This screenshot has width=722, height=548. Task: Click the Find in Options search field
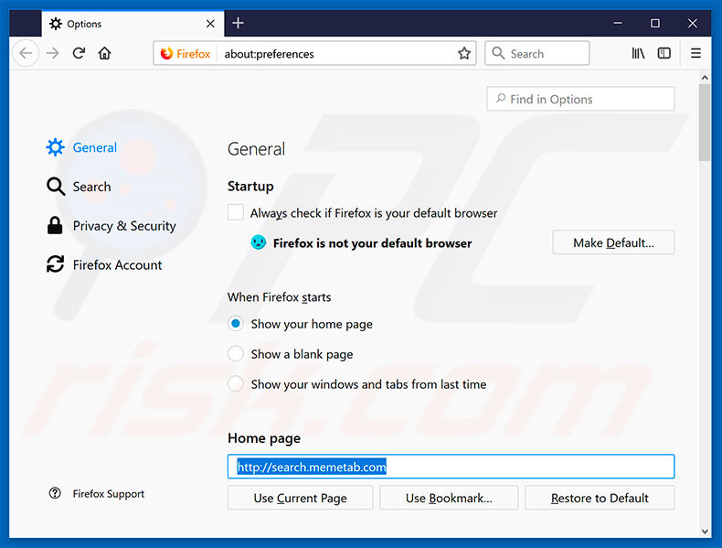coord(580,99)
